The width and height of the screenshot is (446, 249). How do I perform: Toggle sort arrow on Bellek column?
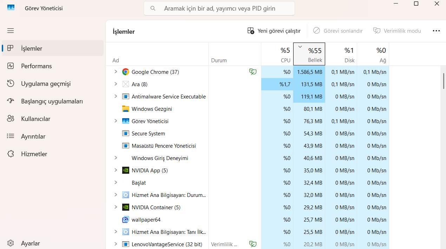click(x=300, y=47)
